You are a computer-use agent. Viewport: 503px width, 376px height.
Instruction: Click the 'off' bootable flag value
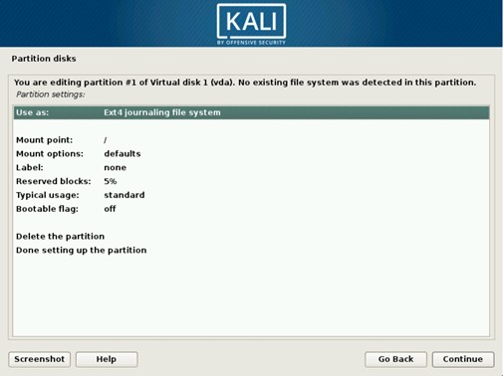coord(110,209)
